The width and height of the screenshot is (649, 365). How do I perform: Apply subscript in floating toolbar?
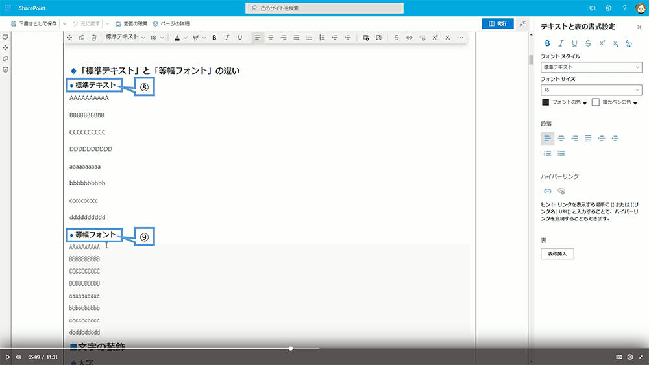[x=448, y=38]
